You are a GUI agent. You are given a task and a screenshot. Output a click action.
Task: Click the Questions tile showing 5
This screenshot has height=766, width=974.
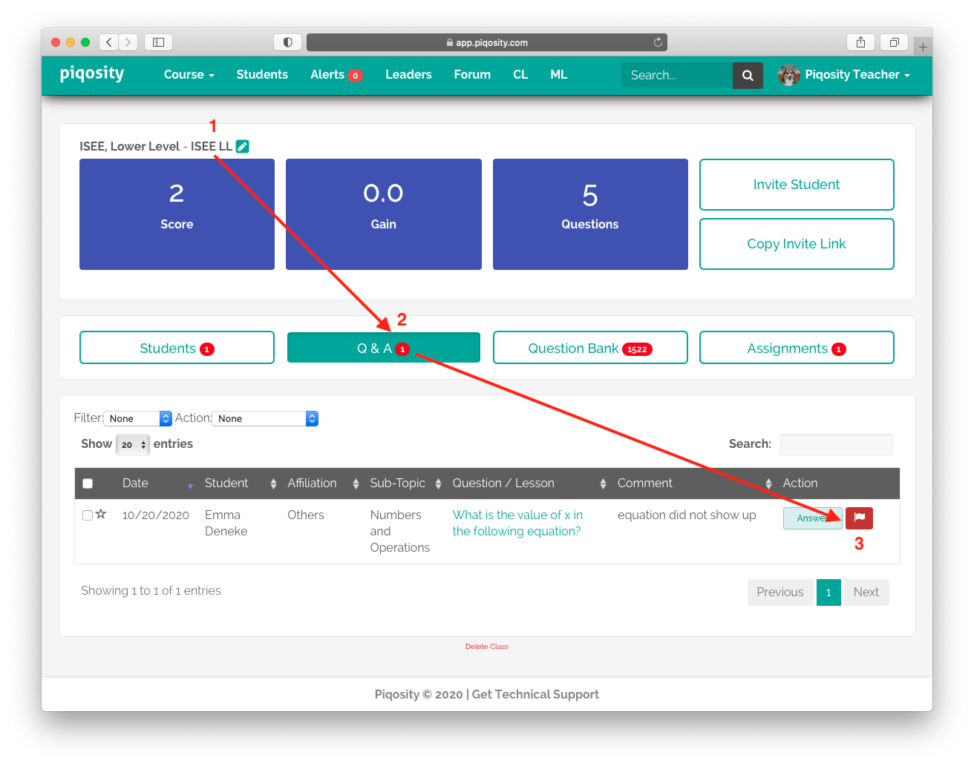tap(590, 214)
